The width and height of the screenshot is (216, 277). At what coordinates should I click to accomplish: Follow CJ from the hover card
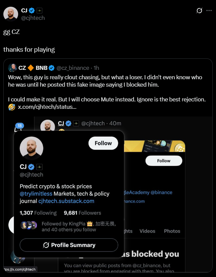coord(103,143)
